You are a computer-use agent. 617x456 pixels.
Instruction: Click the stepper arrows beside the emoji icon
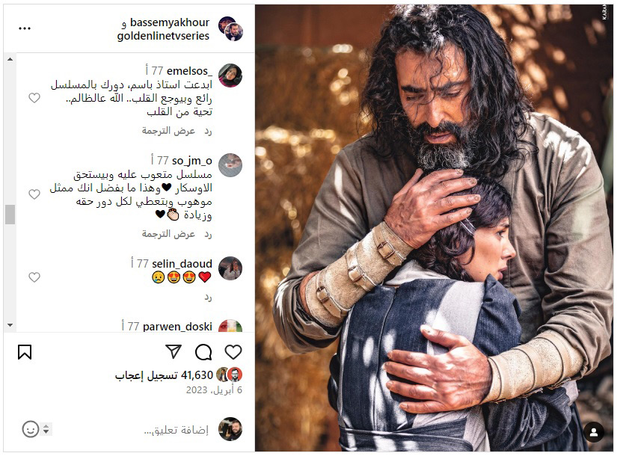46,429
